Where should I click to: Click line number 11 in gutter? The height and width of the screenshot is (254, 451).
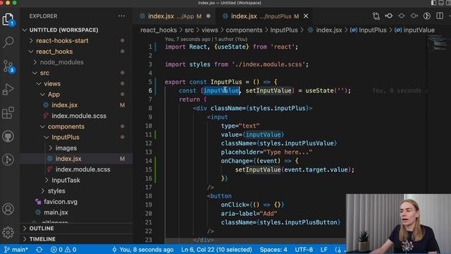pos(149,135)
